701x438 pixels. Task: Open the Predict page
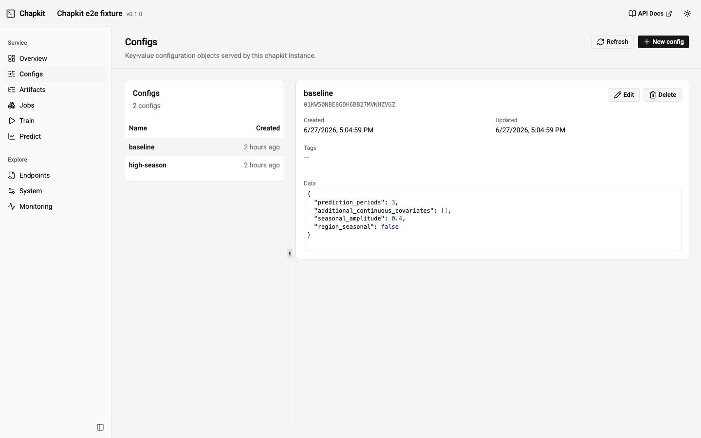click(x=55, y=136)
